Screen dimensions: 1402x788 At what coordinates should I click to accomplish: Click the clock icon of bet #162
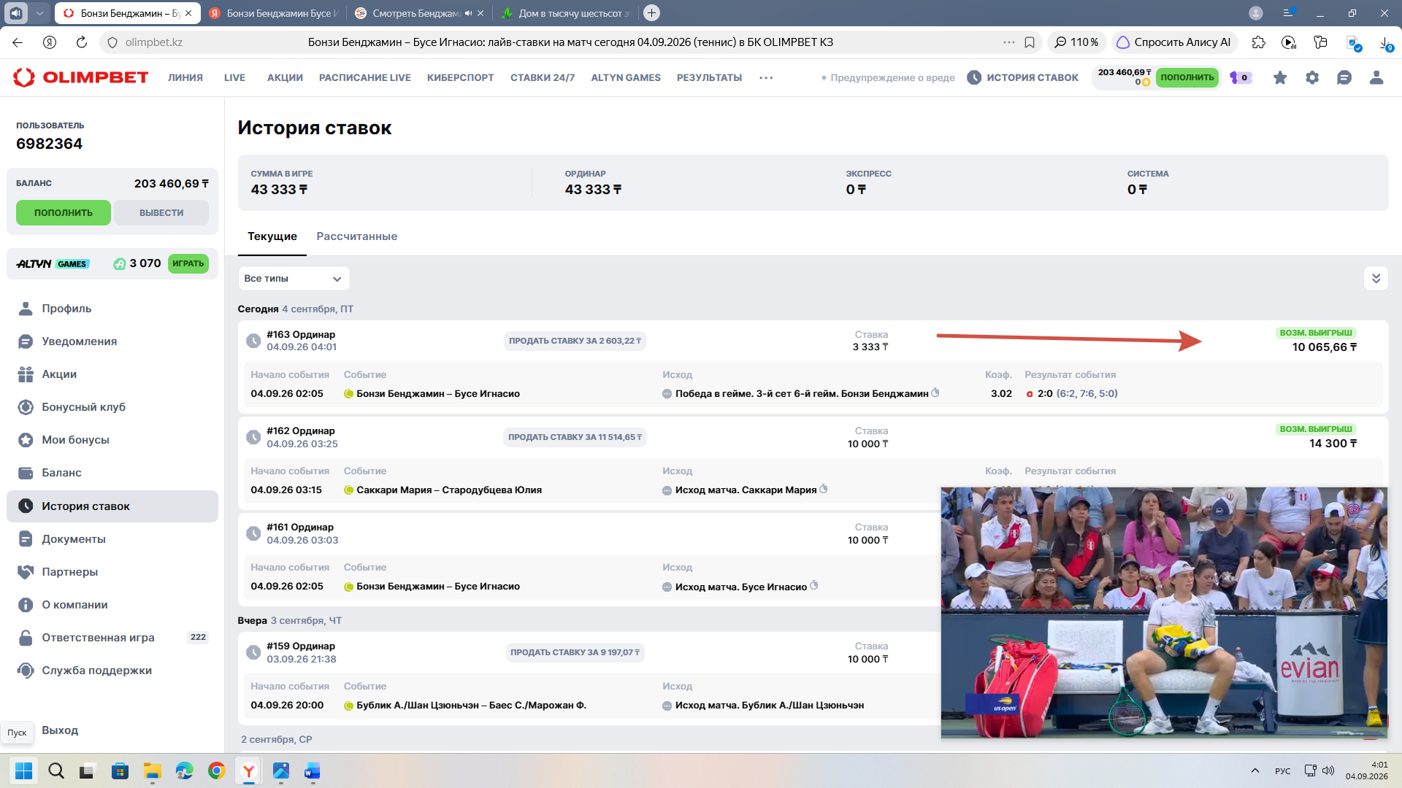pyautogui.click(x=253, y=437)
